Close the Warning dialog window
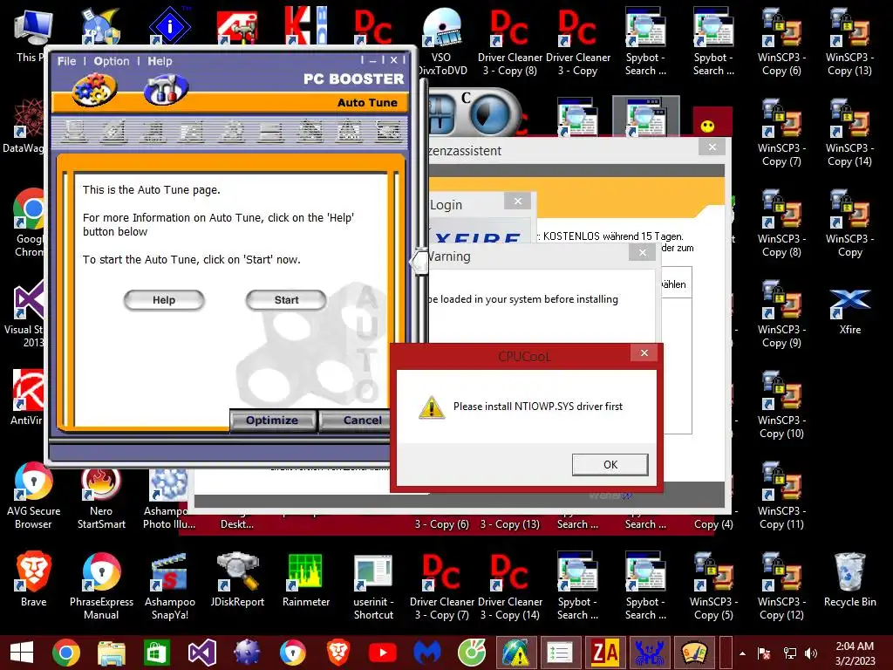Screen dimensions: 893x670 tap(643, 252)
